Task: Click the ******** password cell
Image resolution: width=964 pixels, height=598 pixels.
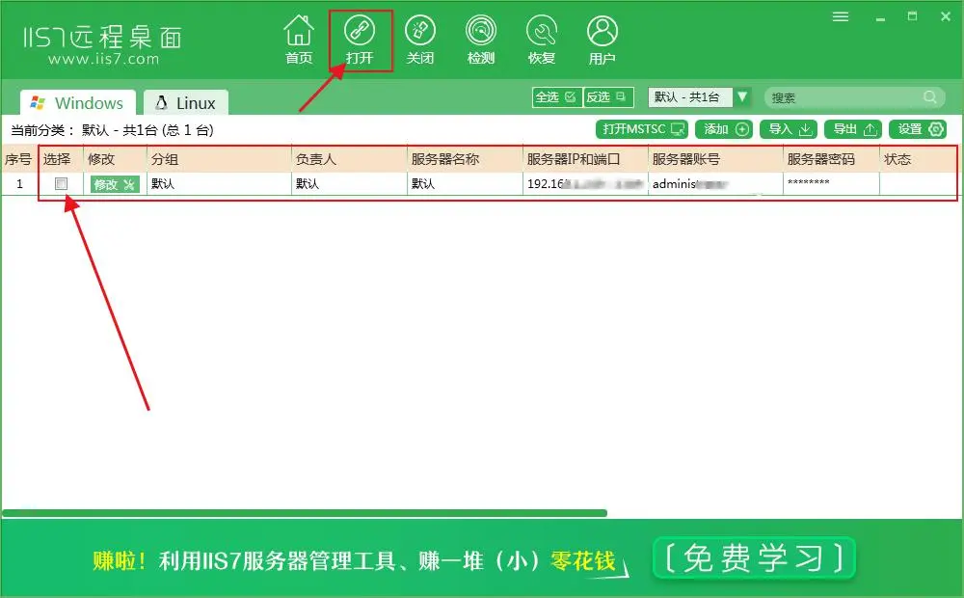Action: (831, 184)
